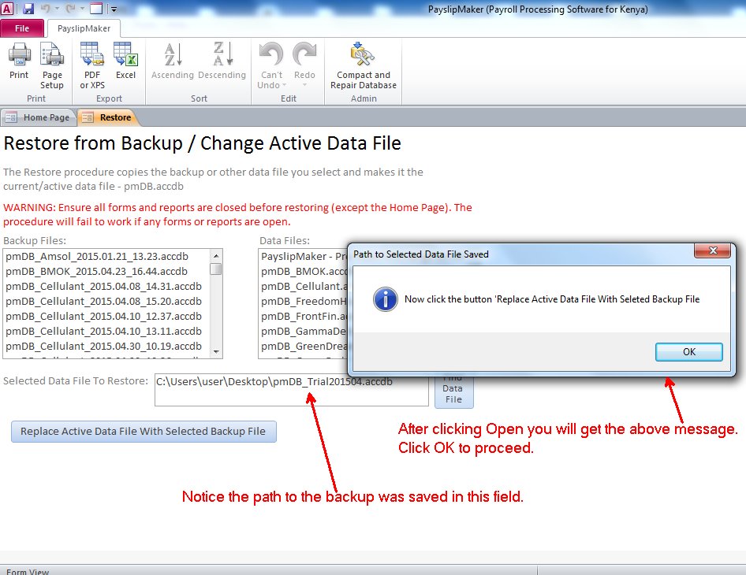746x575 pixels.
Task: Click quick access undo arrow
Action: (x=46, y=8)
